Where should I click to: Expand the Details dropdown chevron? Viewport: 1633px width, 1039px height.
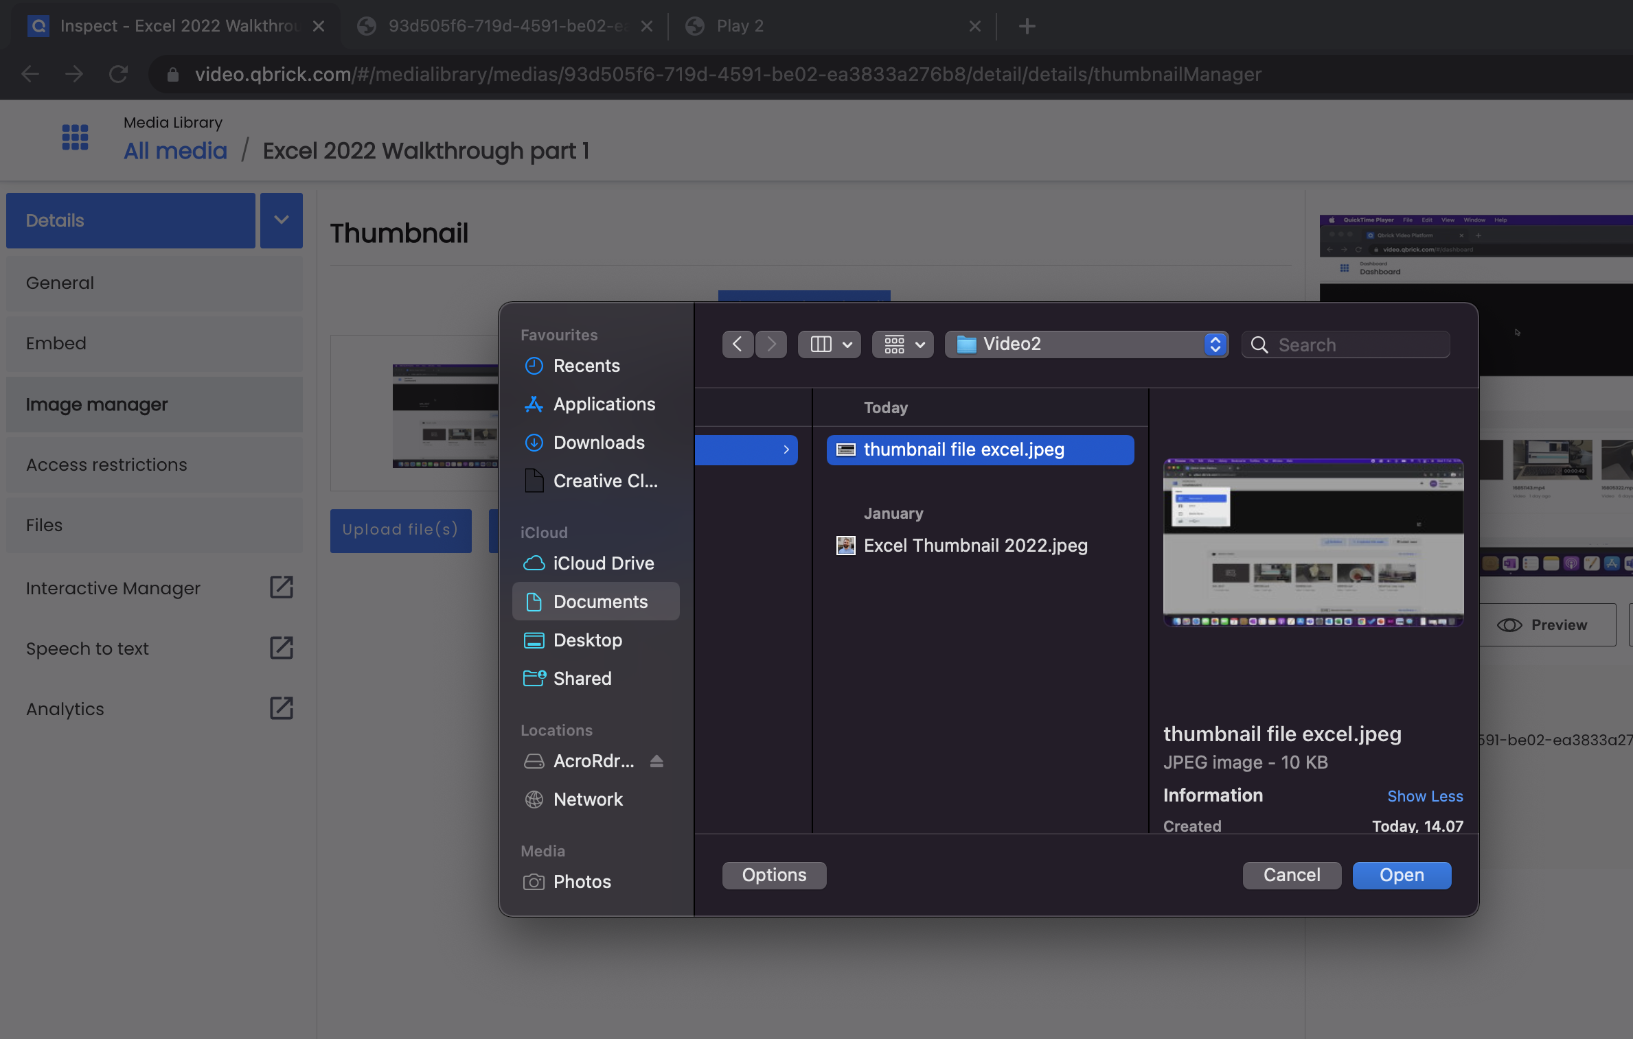[281, 220]
